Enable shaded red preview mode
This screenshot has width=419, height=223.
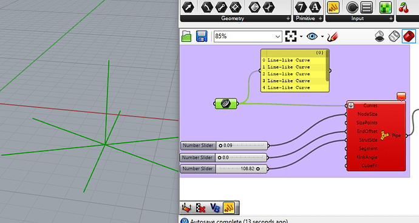(409, 36)
